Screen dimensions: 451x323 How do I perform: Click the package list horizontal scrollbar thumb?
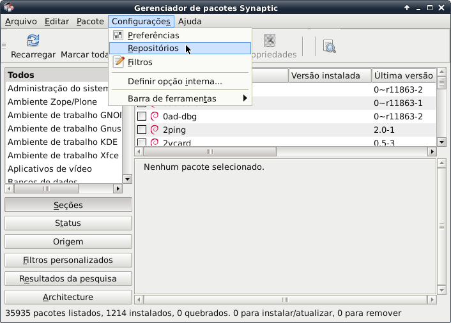coord(210,151)
